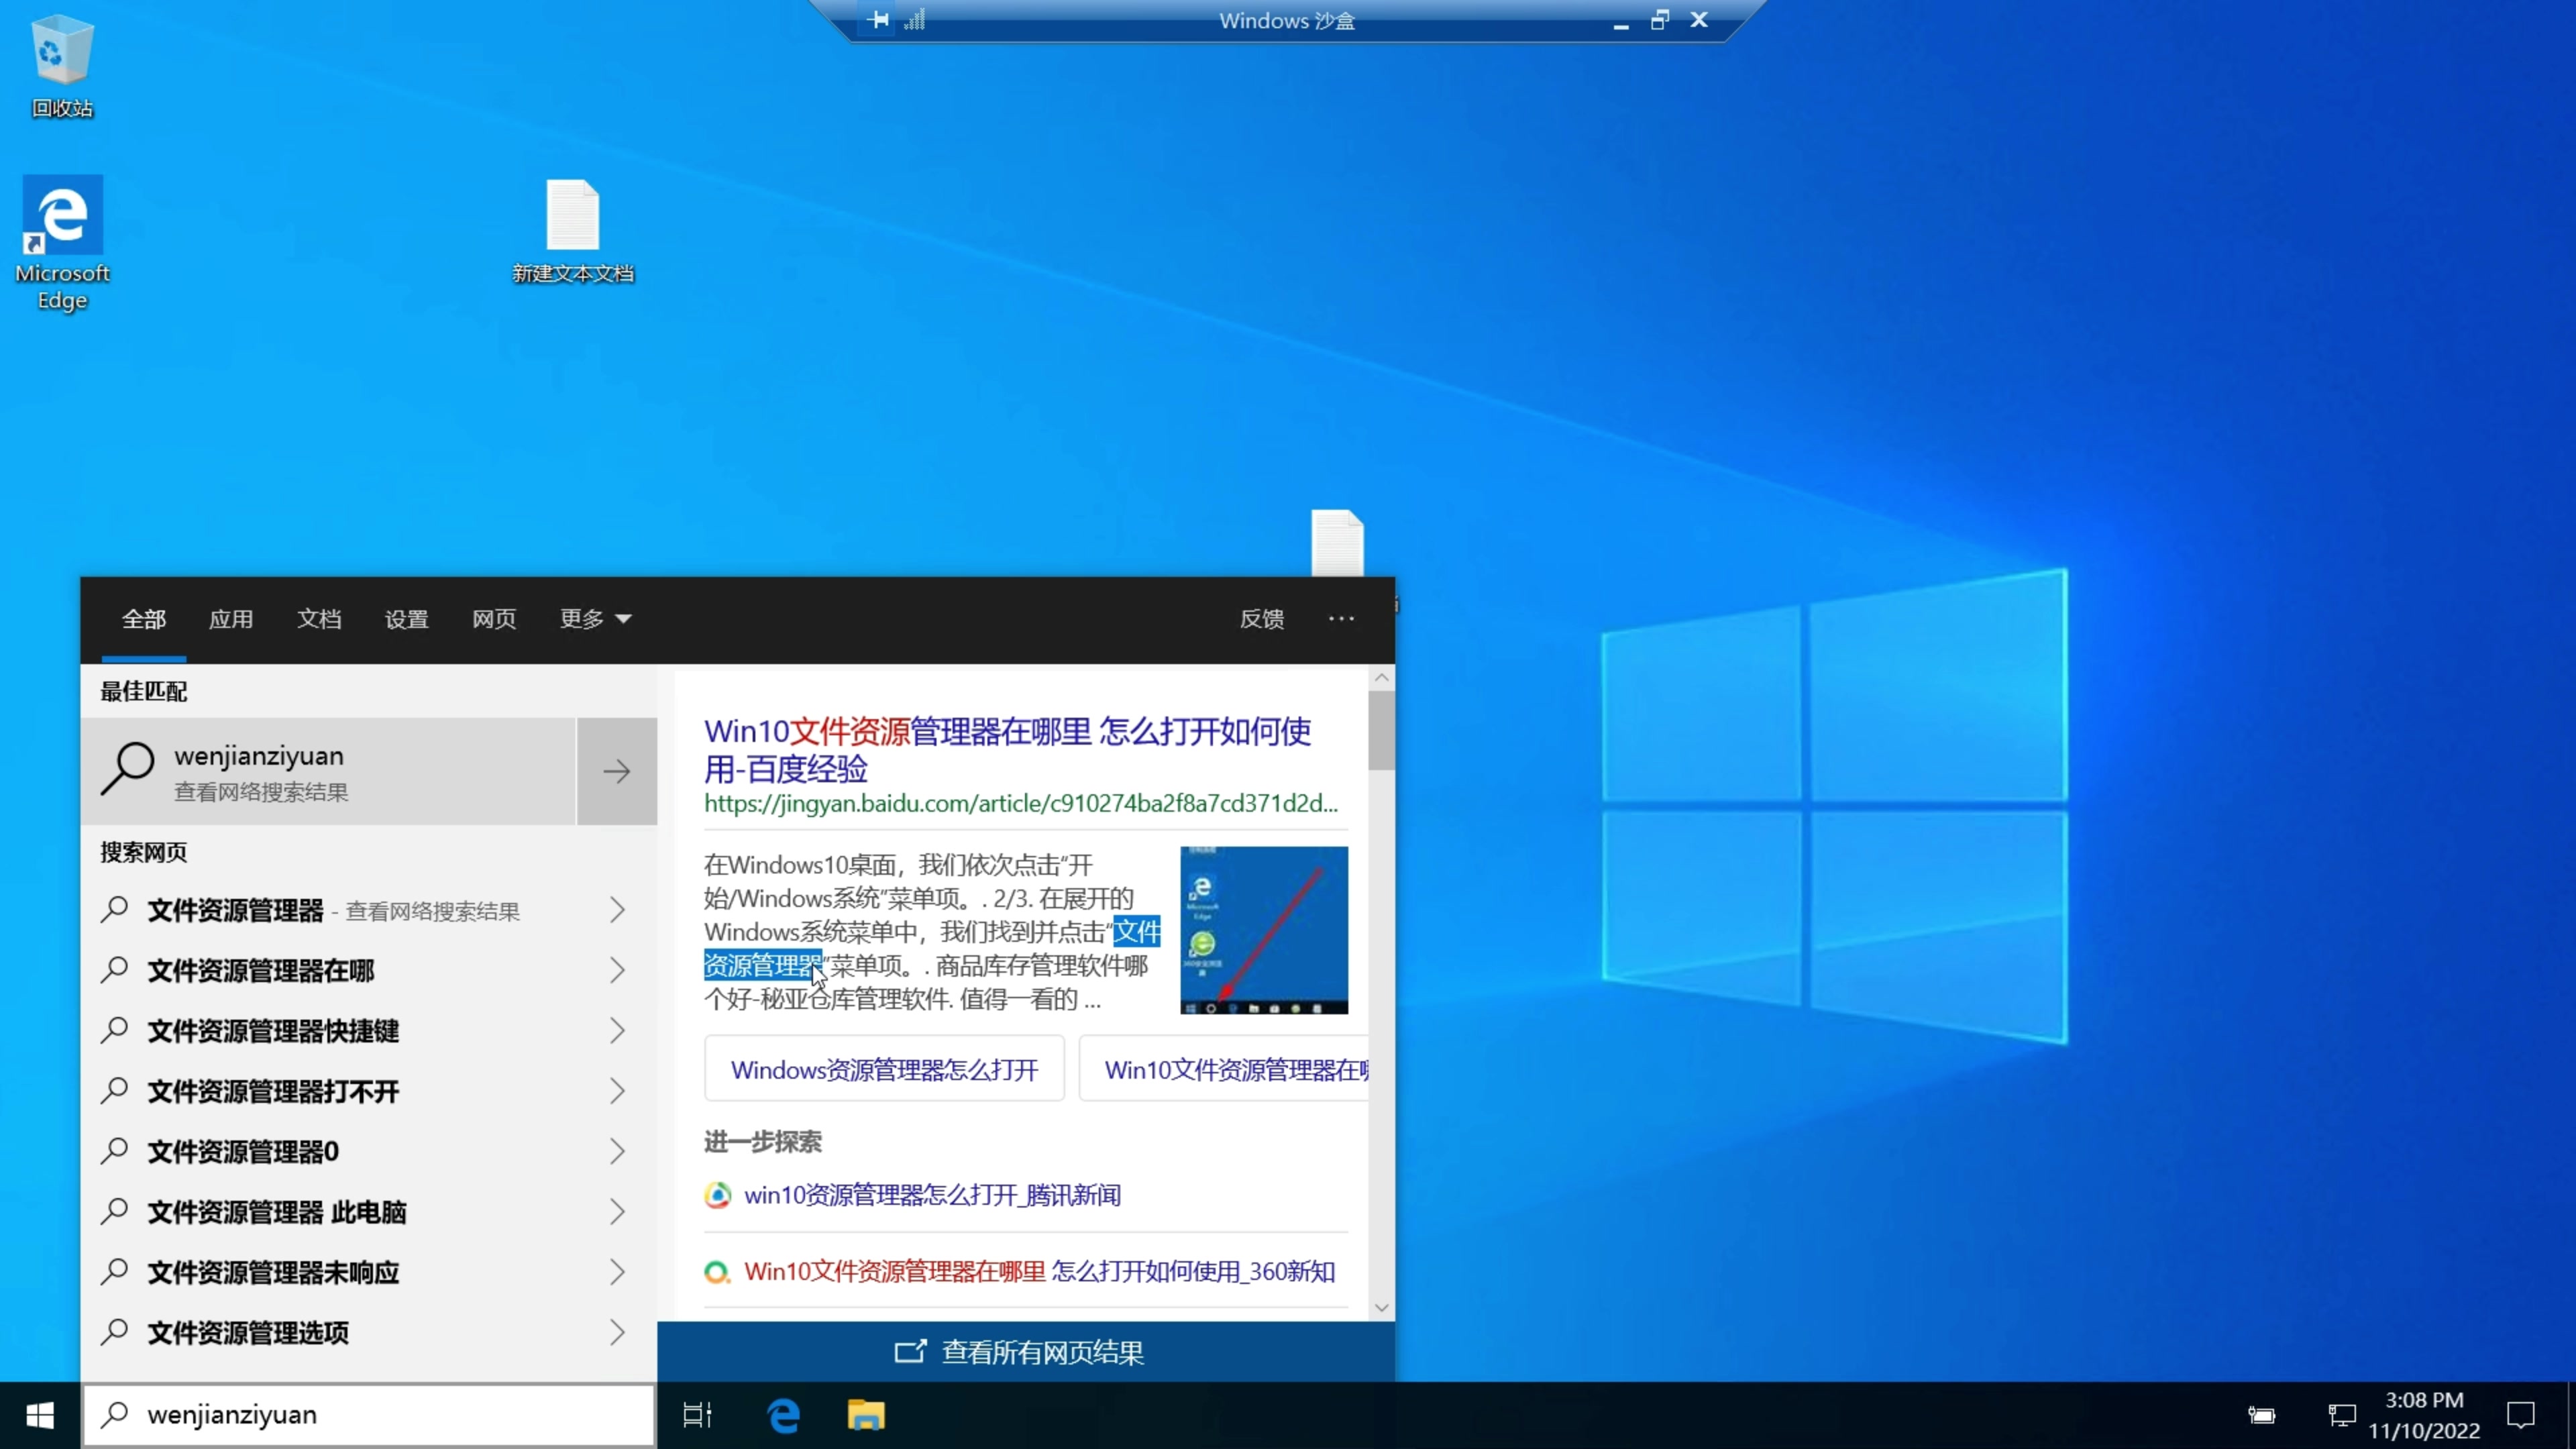
Task: Switch to the 设置 tab
Action: tap(406, 619)
